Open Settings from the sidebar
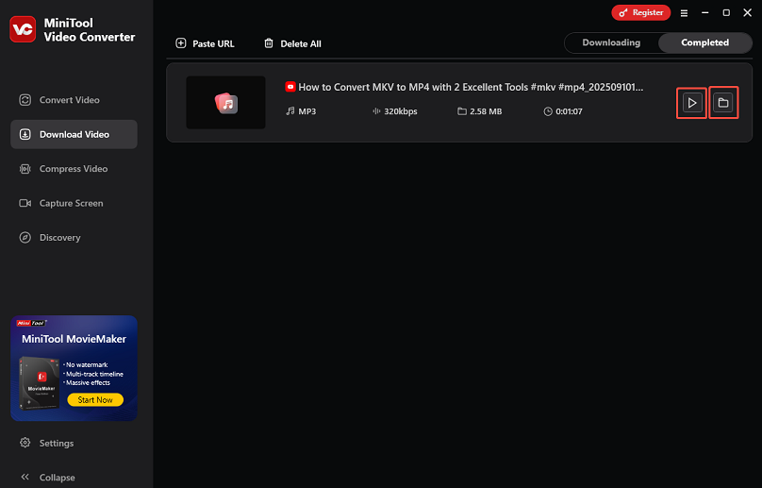Viewport: 762px width, 488px height. pyautogui.click(x=46, y=444)
